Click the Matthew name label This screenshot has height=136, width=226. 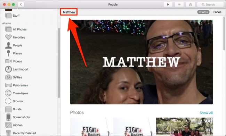69,12
